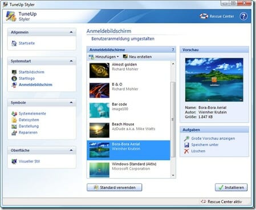
Task: Open the Darstellung link
Action: [29, 126]
